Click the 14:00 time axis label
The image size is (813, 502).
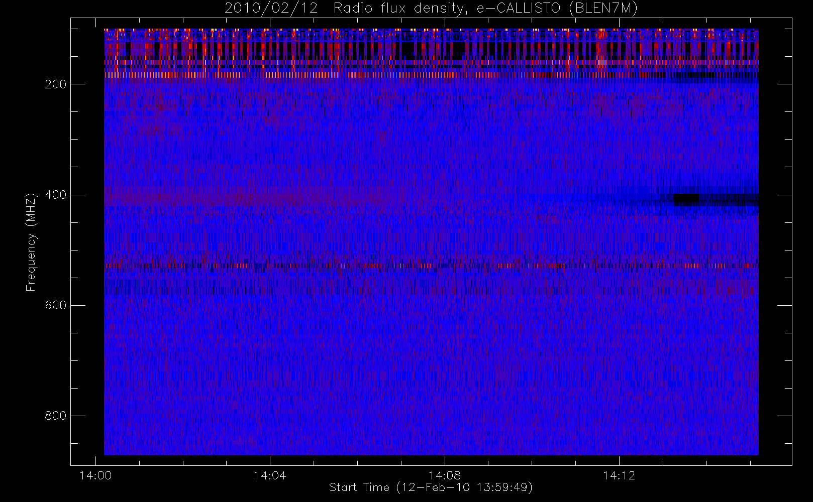[95, 475]
